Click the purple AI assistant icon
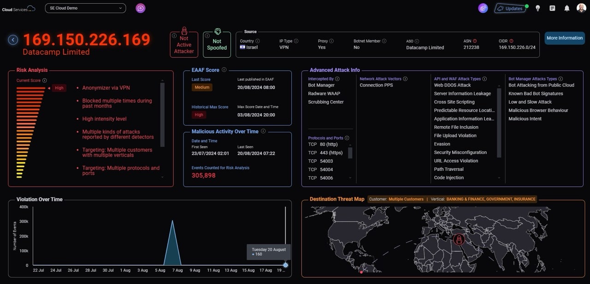The width and height of the screenshot is (590, 284). coord(483,8)
